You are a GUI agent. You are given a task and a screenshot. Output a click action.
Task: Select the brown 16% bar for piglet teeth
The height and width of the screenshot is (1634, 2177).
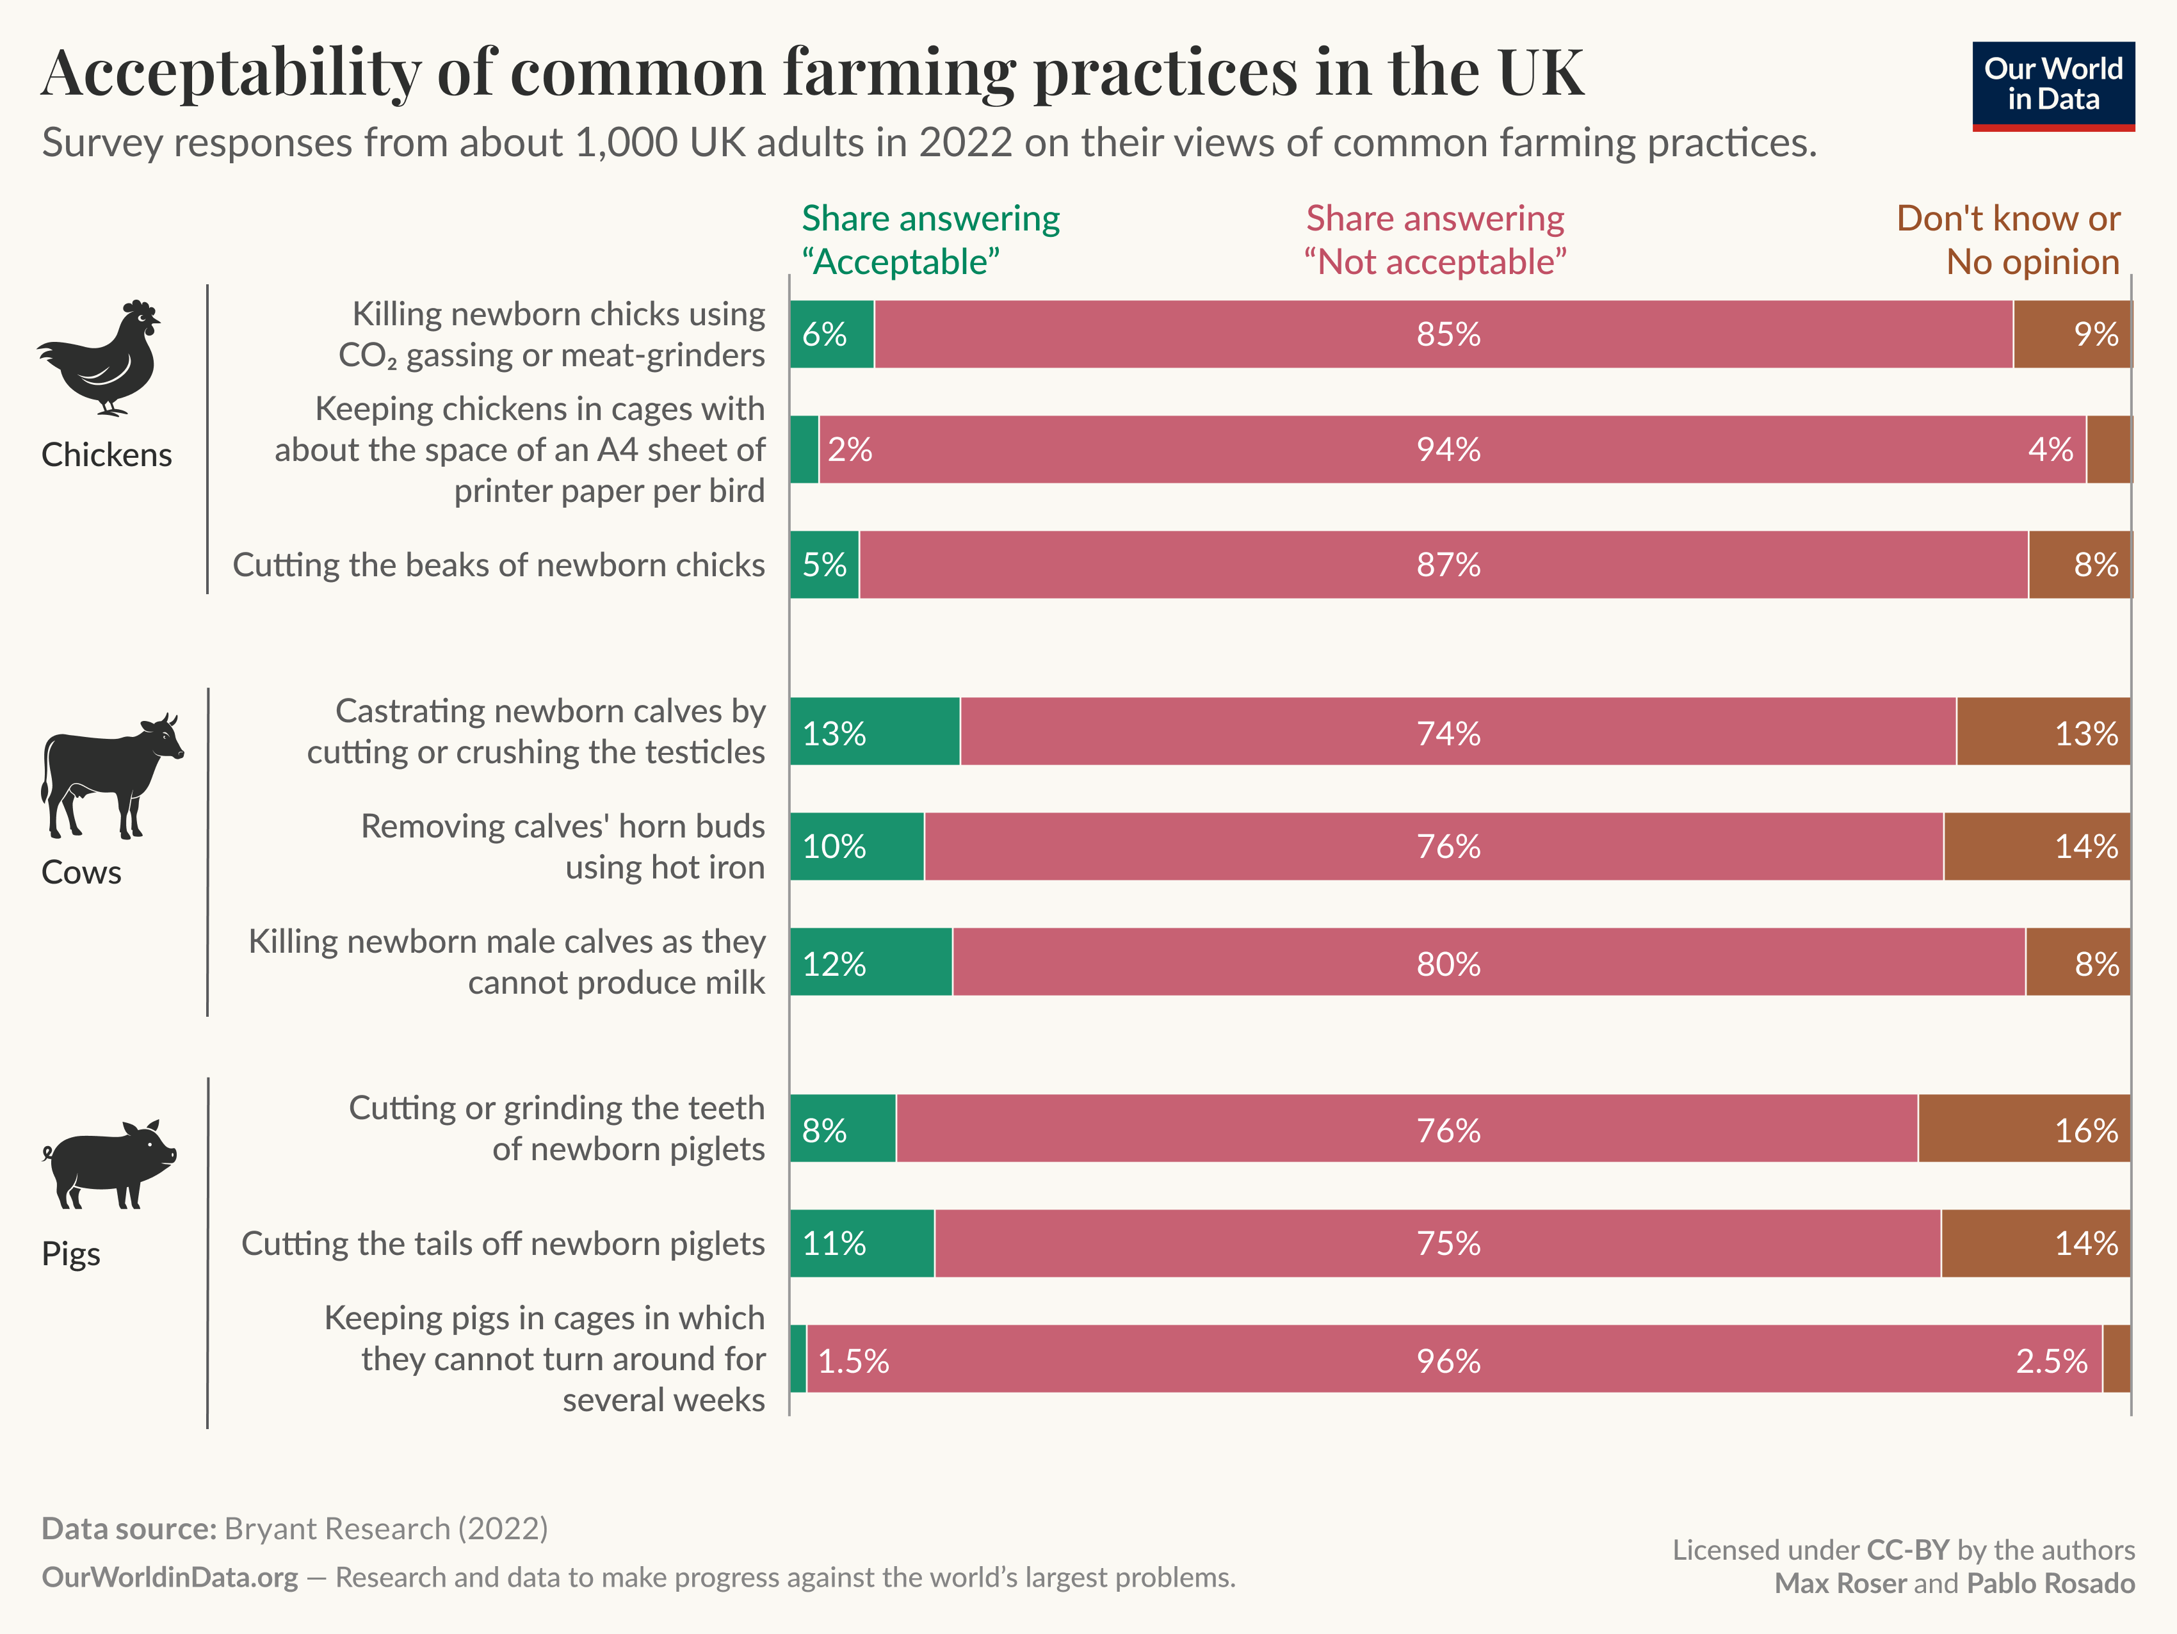[2023, 1129]
